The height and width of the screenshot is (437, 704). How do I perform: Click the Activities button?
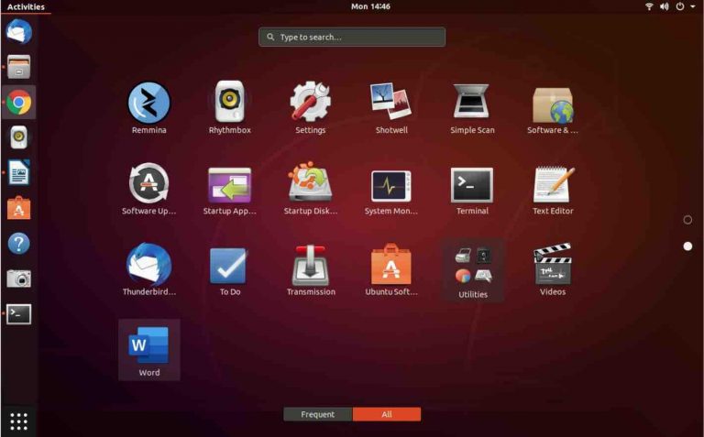[26, 6]
